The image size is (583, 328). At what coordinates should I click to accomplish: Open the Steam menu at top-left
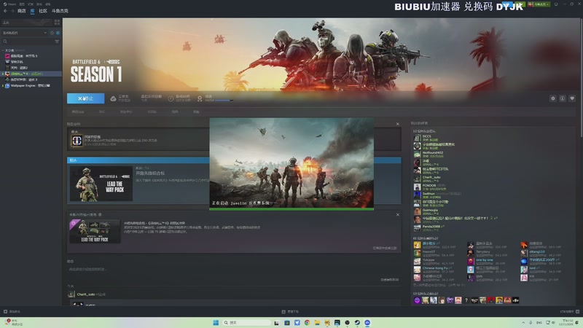10,4
